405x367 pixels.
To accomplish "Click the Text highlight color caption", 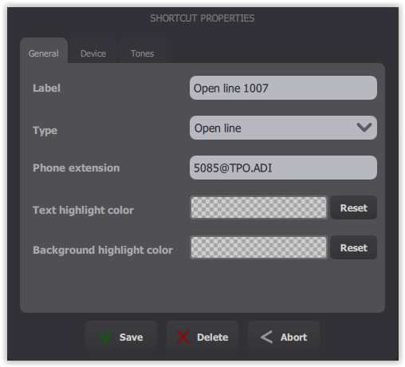I will click(x=83, y=210).
